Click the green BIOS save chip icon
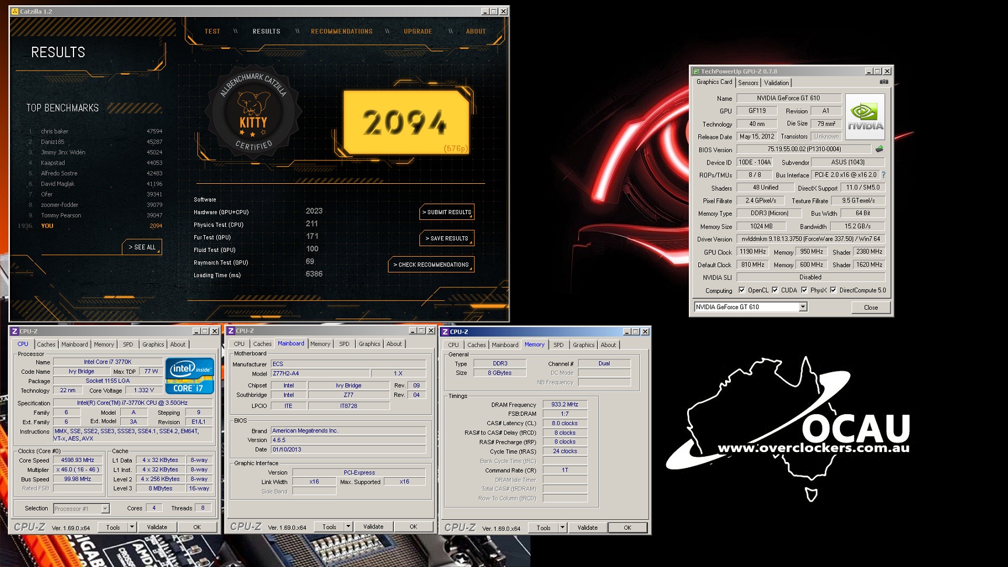1008x567 pixels. point(879,149)
